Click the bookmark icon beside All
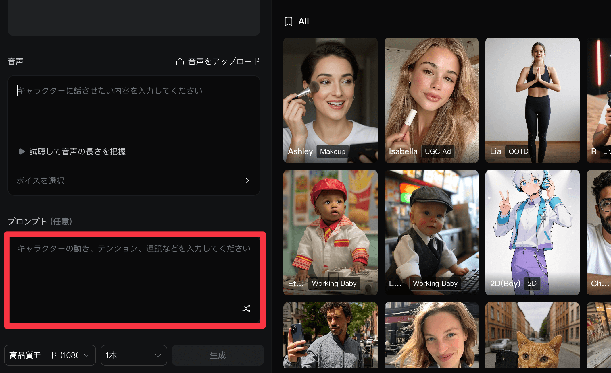 click(288, 21)
